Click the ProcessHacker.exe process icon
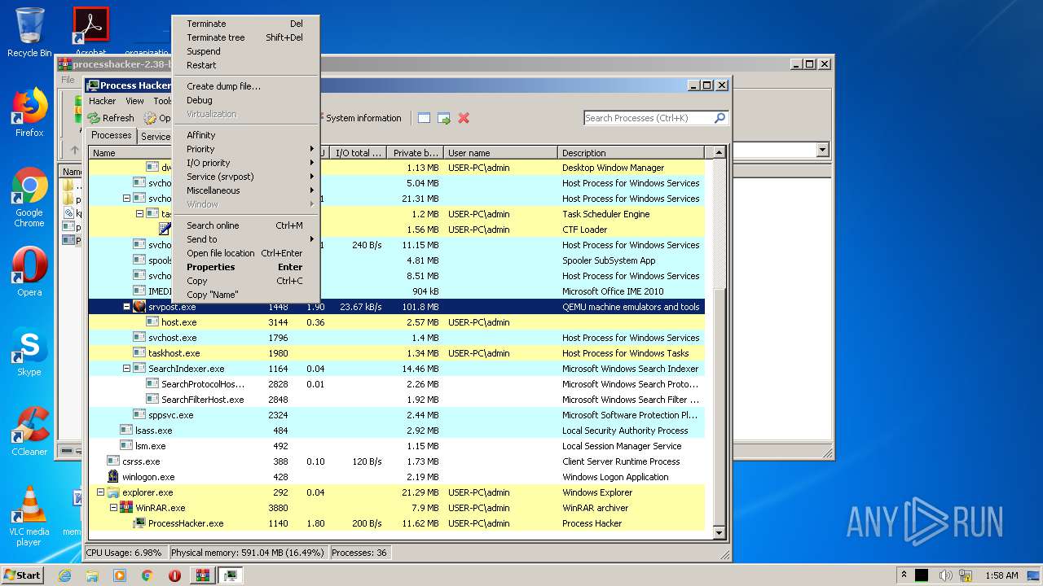This screenshot has height=586, width=1043. 139,523
